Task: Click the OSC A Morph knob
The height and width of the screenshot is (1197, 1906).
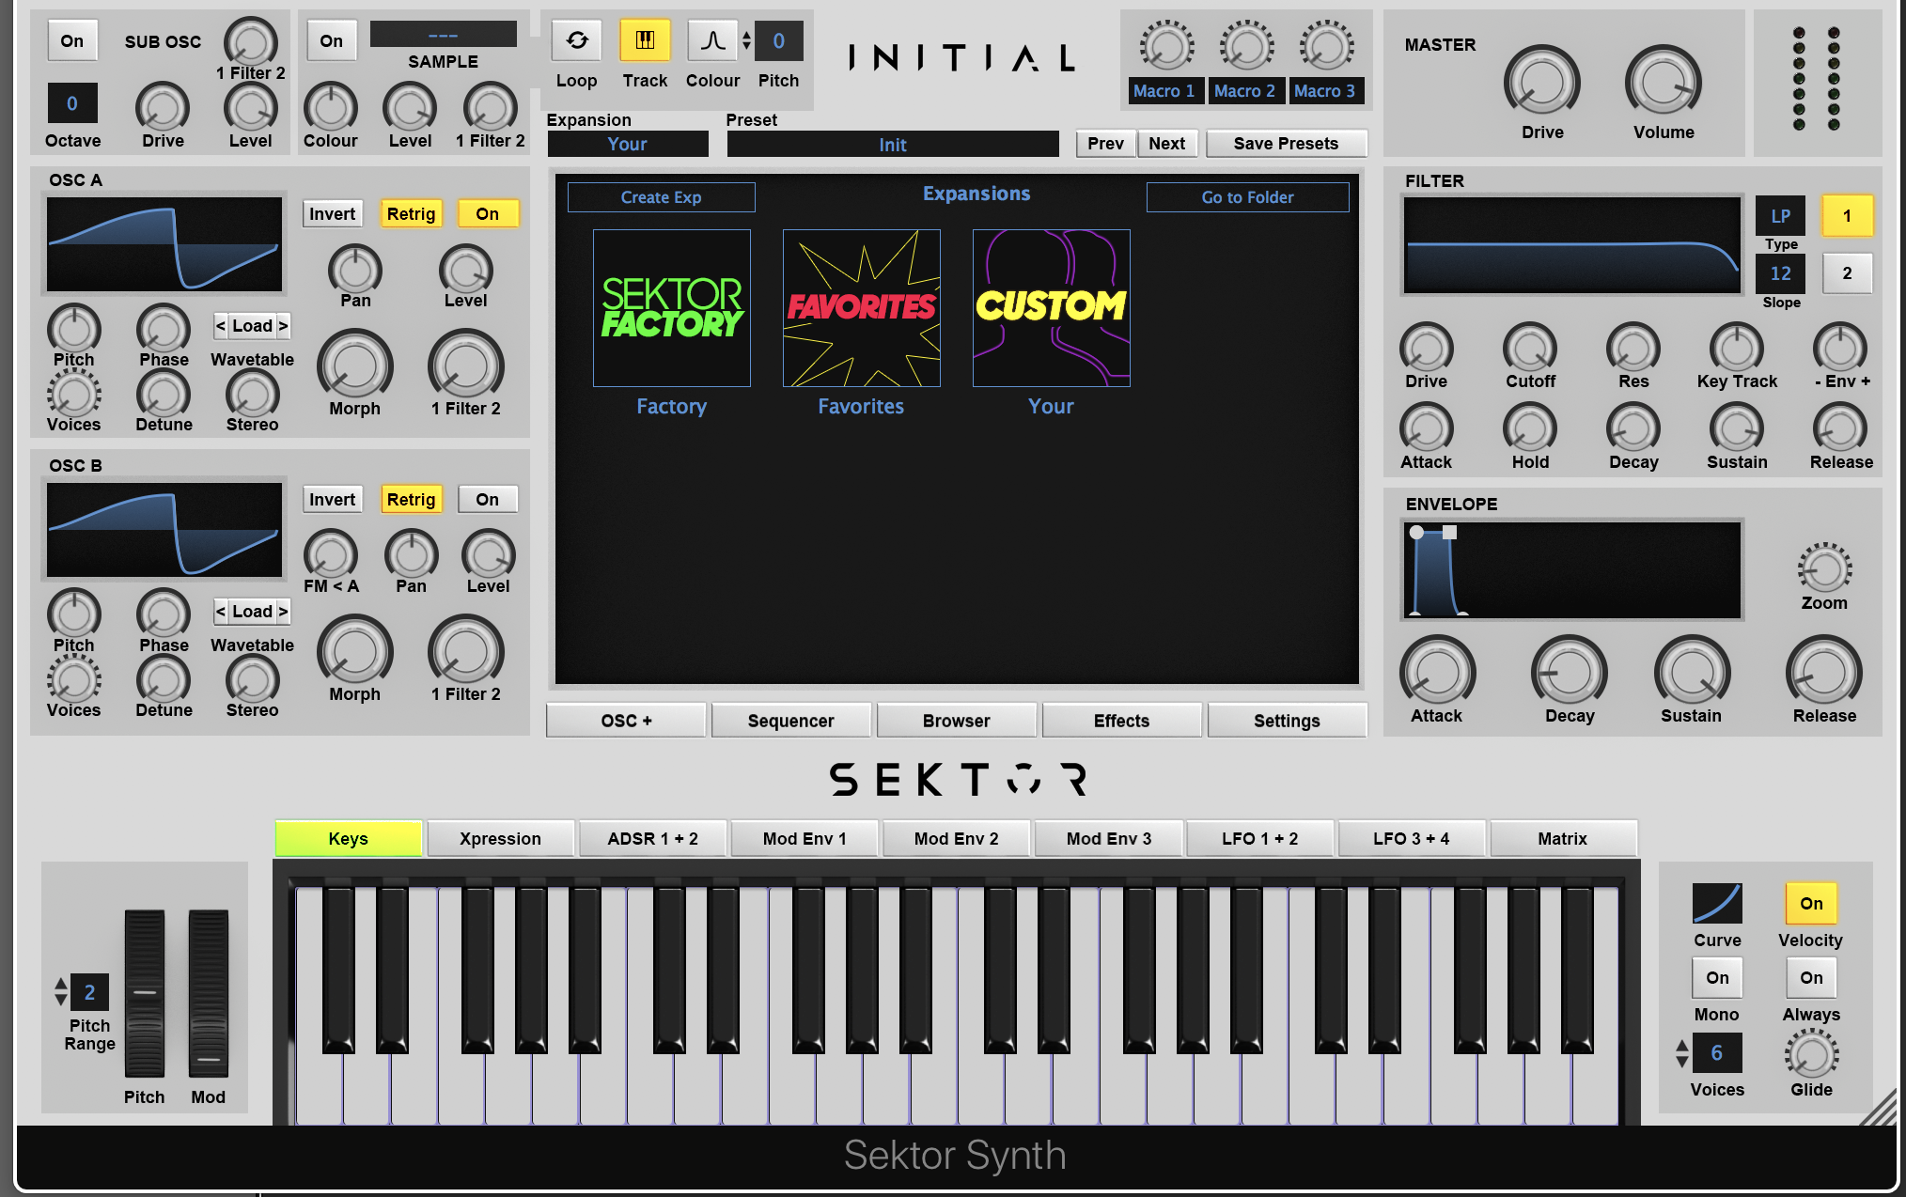Action: [x=355, y=366]
